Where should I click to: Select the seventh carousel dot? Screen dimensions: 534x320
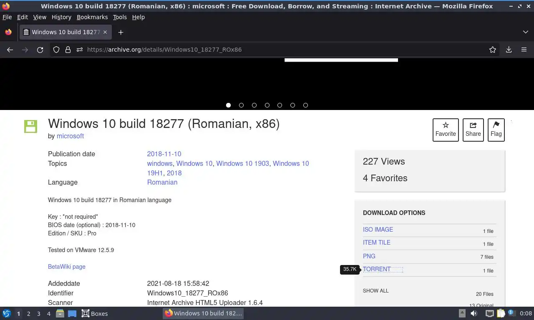(x=305, y=105)
